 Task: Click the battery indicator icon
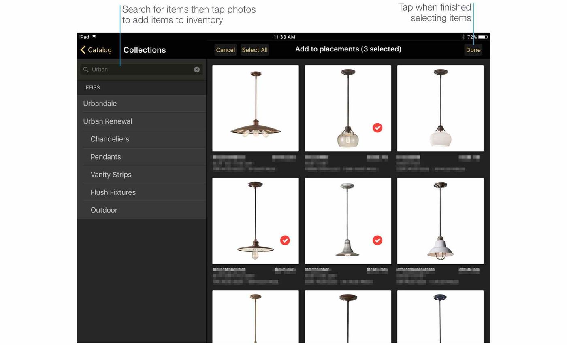coord(483,37)
